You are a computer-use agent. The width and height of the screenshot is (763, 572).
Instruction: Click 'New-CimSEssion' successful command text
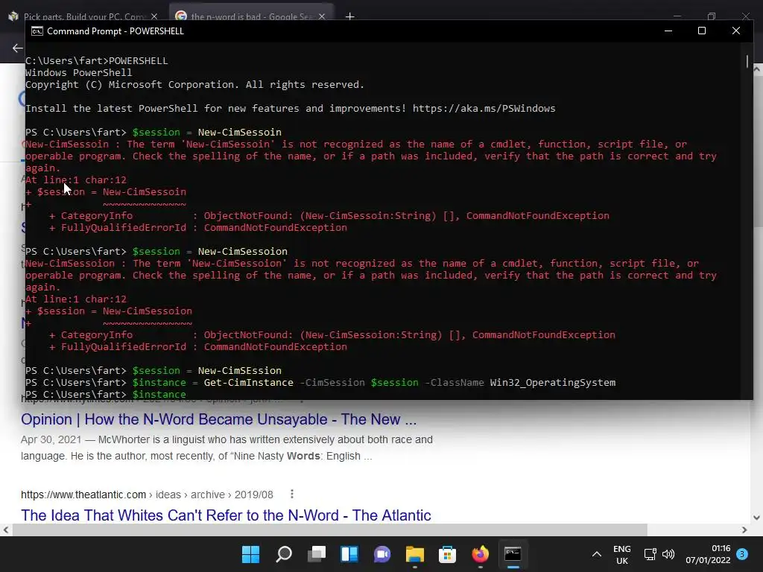(x=240, y=371)
